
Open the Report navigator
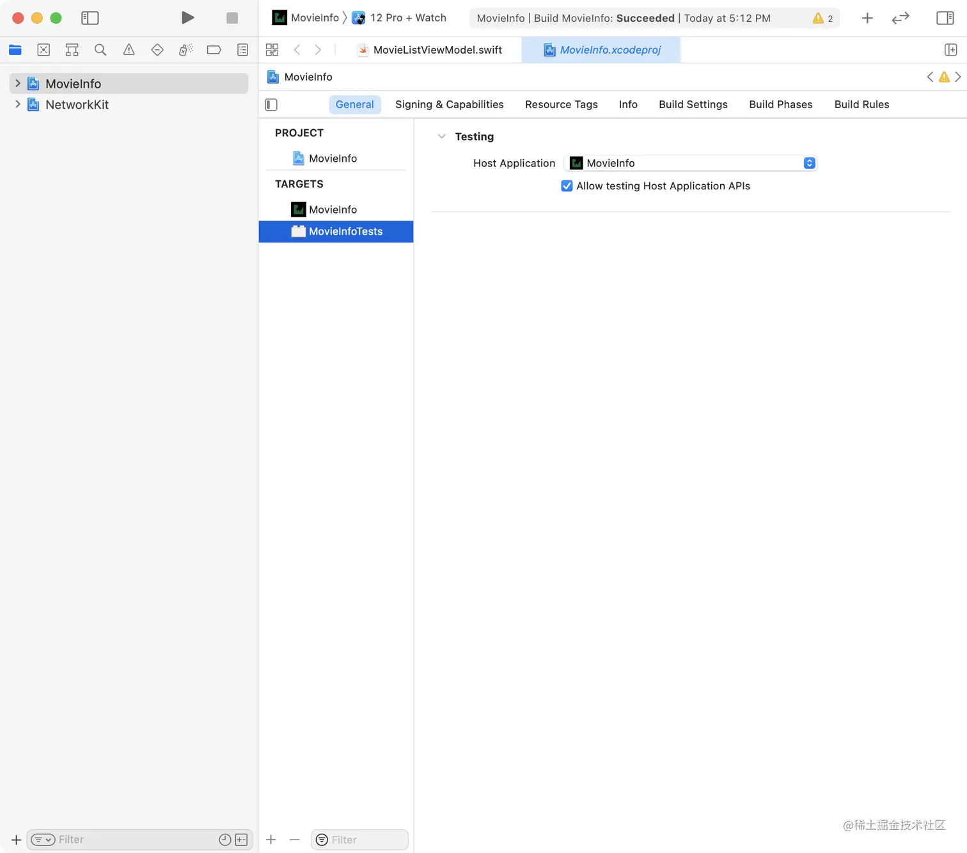point(242,50)
